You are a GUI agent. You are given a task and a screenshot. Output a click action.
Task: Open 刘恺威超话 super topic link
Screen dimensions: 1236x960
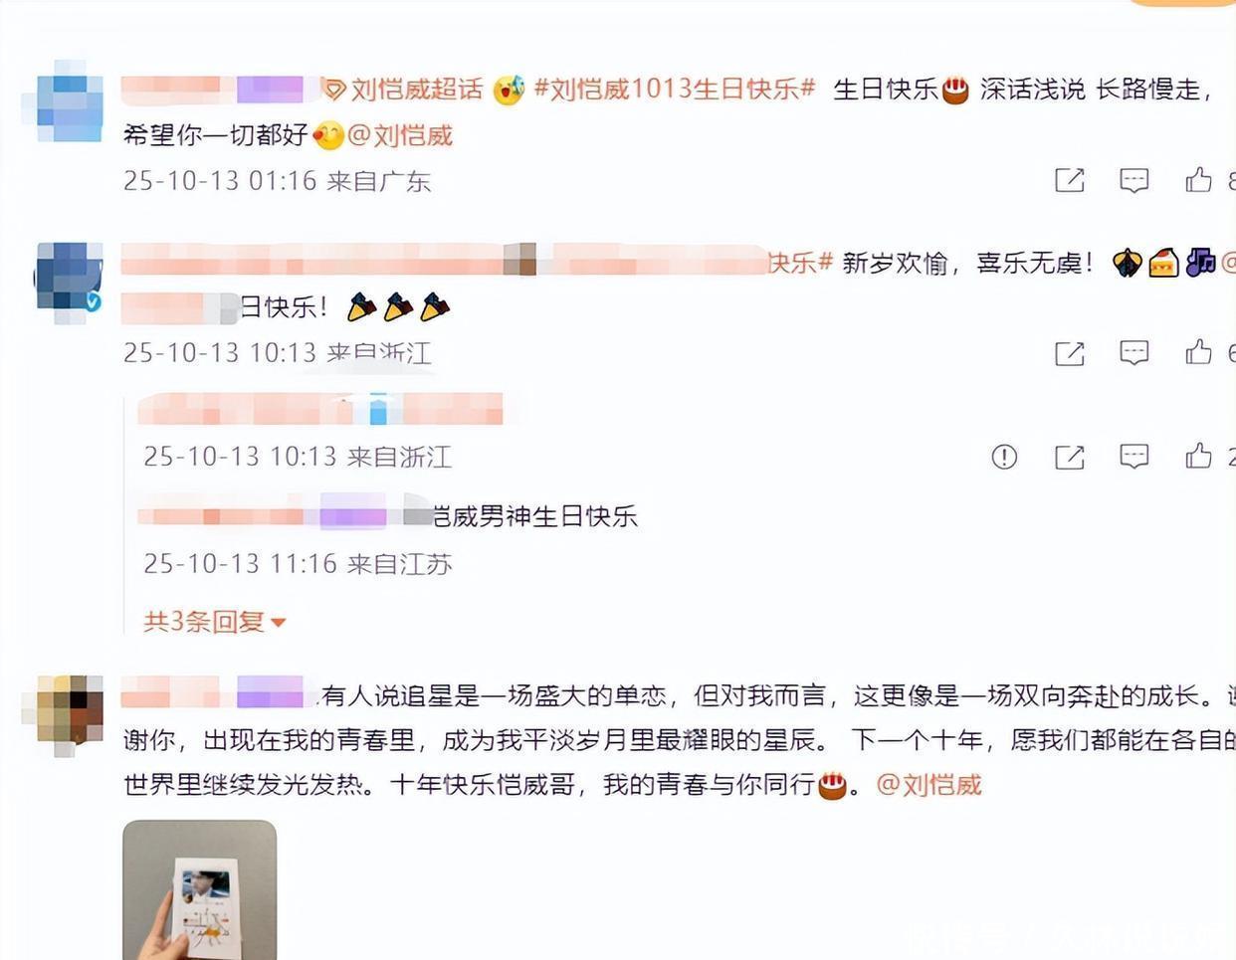403,90
